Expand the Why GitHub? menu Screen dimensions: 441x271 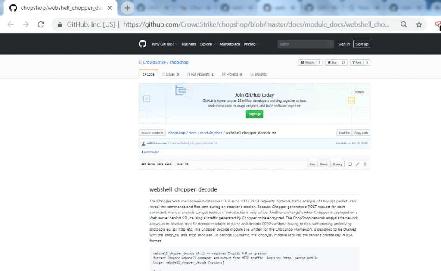click(165, 44)
